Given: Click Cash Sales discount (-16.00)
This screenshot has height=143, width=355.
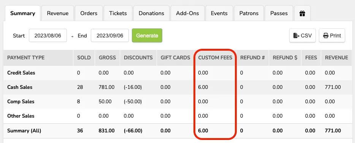Looking at the screenshot, I should point(133,87).
